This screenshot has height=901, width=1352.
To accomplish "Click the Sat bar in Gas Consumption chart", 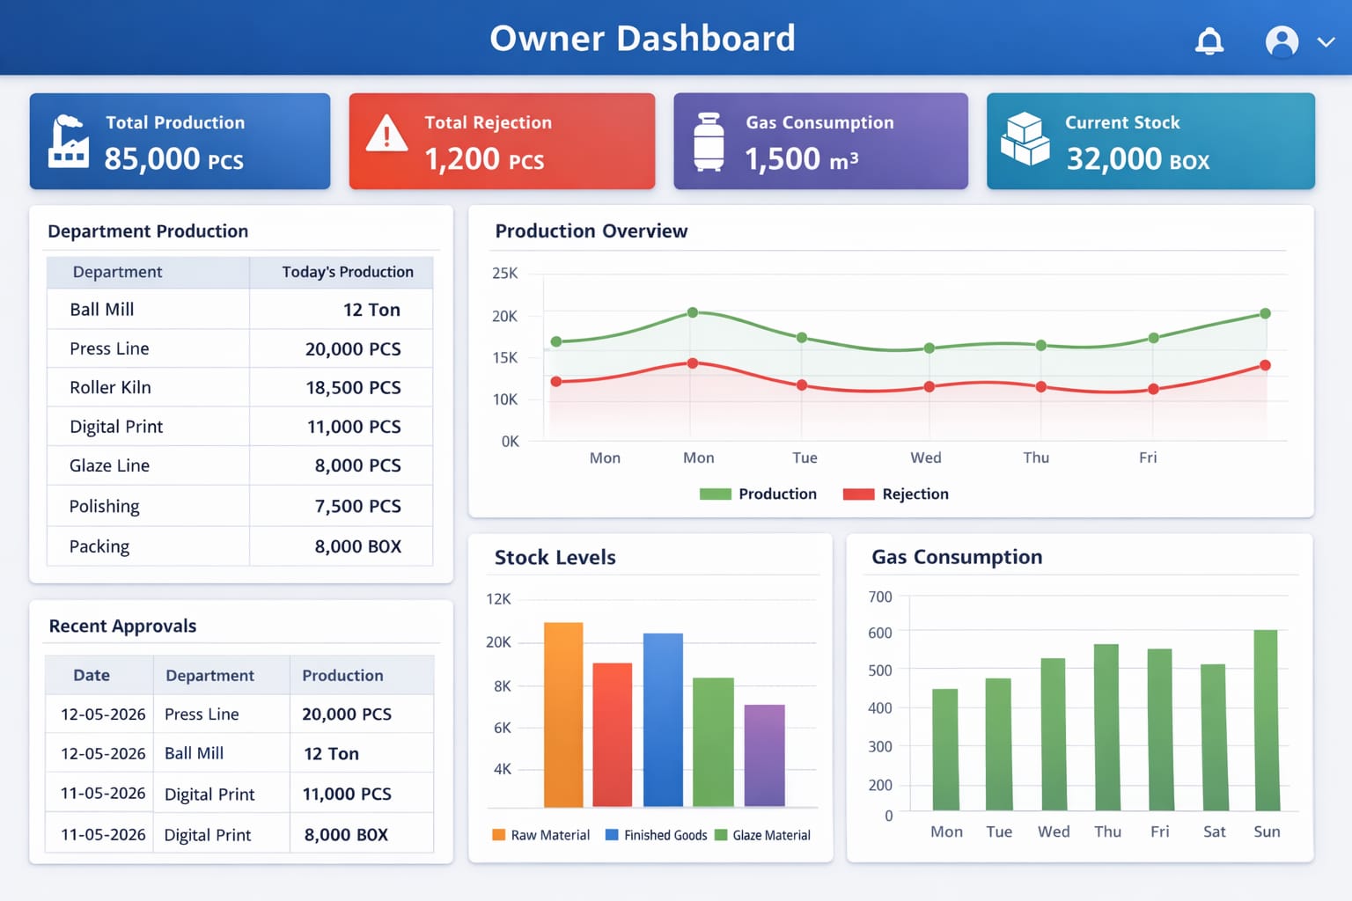I will [x=1214, y=737].
